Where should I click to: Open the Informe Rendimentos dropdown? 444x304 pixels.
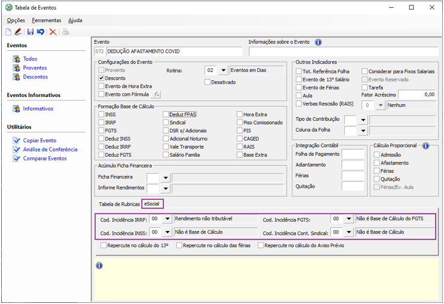pyautogui.click(x=166, y=189)
